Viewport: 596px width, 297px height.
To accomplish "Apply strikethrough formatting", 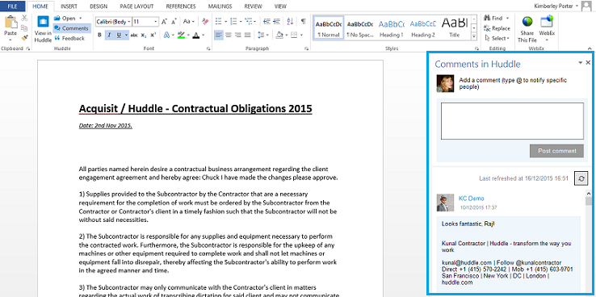I will 134,35.
